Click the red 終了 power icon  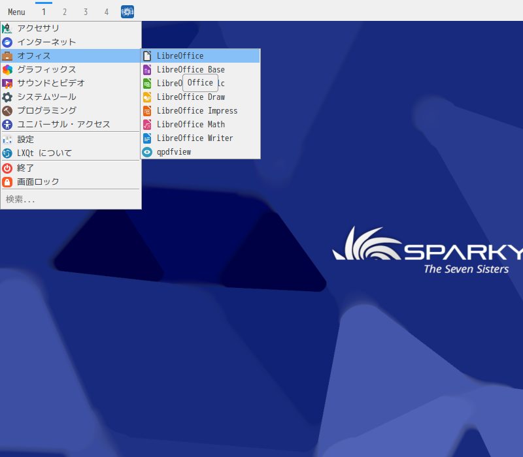click(x=7, y=168)
